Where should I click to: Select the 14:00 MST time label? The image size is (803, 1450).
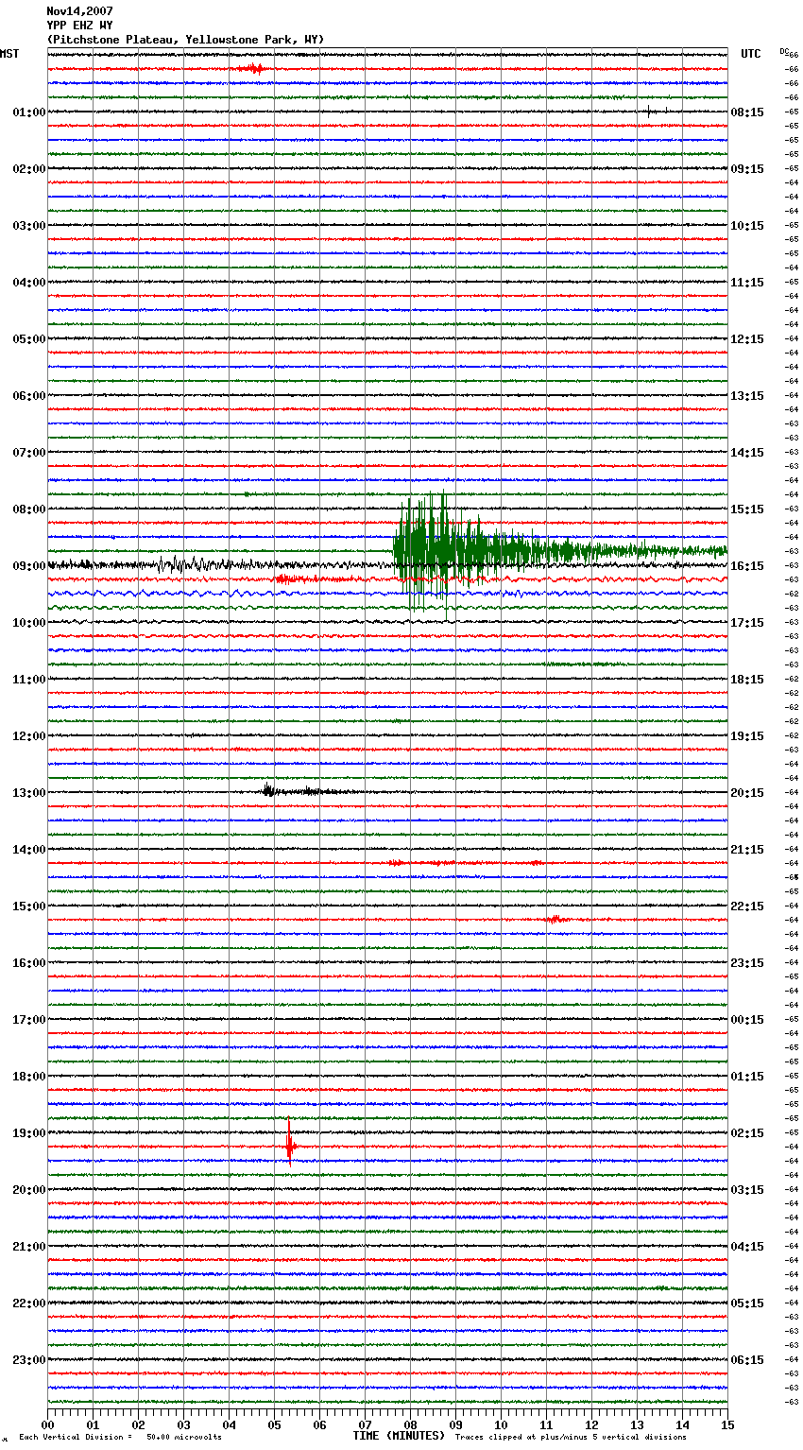[29, 850]
